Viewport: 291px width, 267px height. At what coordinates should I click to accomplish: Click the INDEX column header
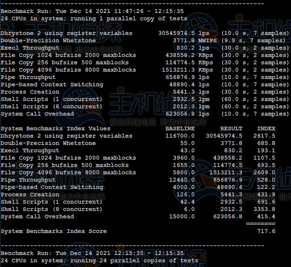[x=266, y=128]
